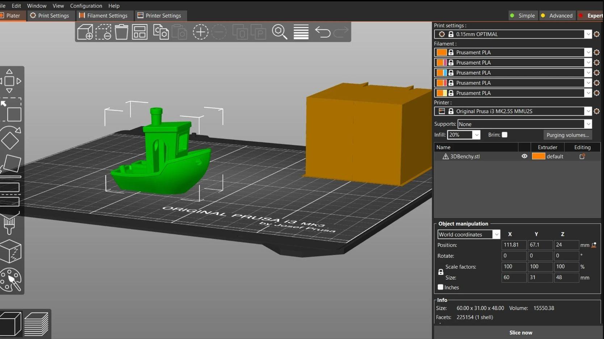Toggle visibility of 3DBenchy.stl
This screenshot has height=339, width=604.
pyautogui.click(x=524, y=156)
